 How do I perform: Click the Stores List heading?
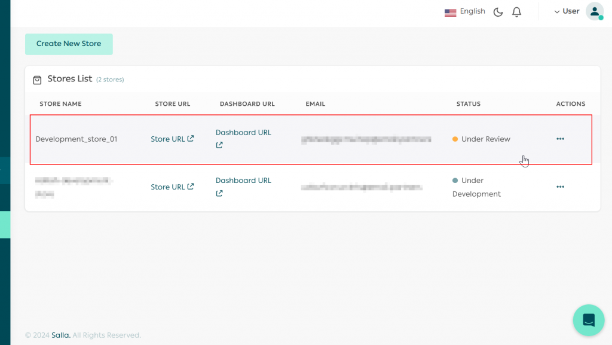click(x=70, y=79)
